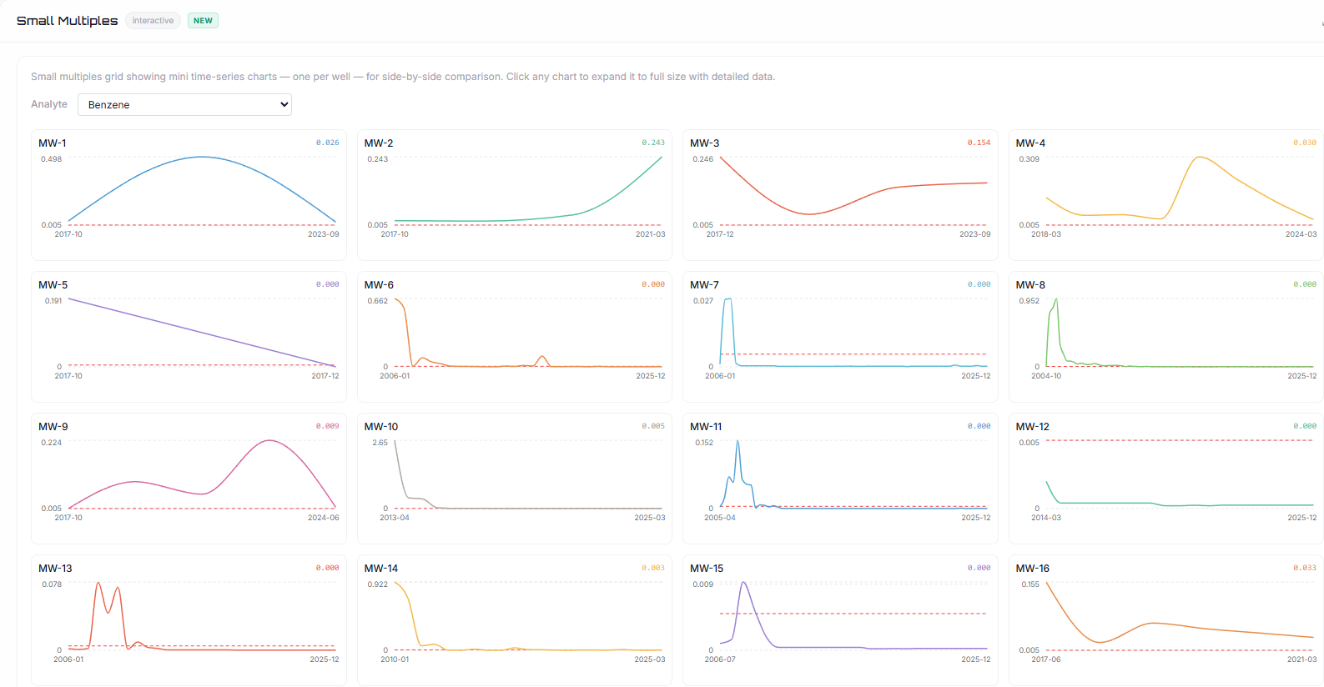Expand the MW-11 chart

pos(840,478)
